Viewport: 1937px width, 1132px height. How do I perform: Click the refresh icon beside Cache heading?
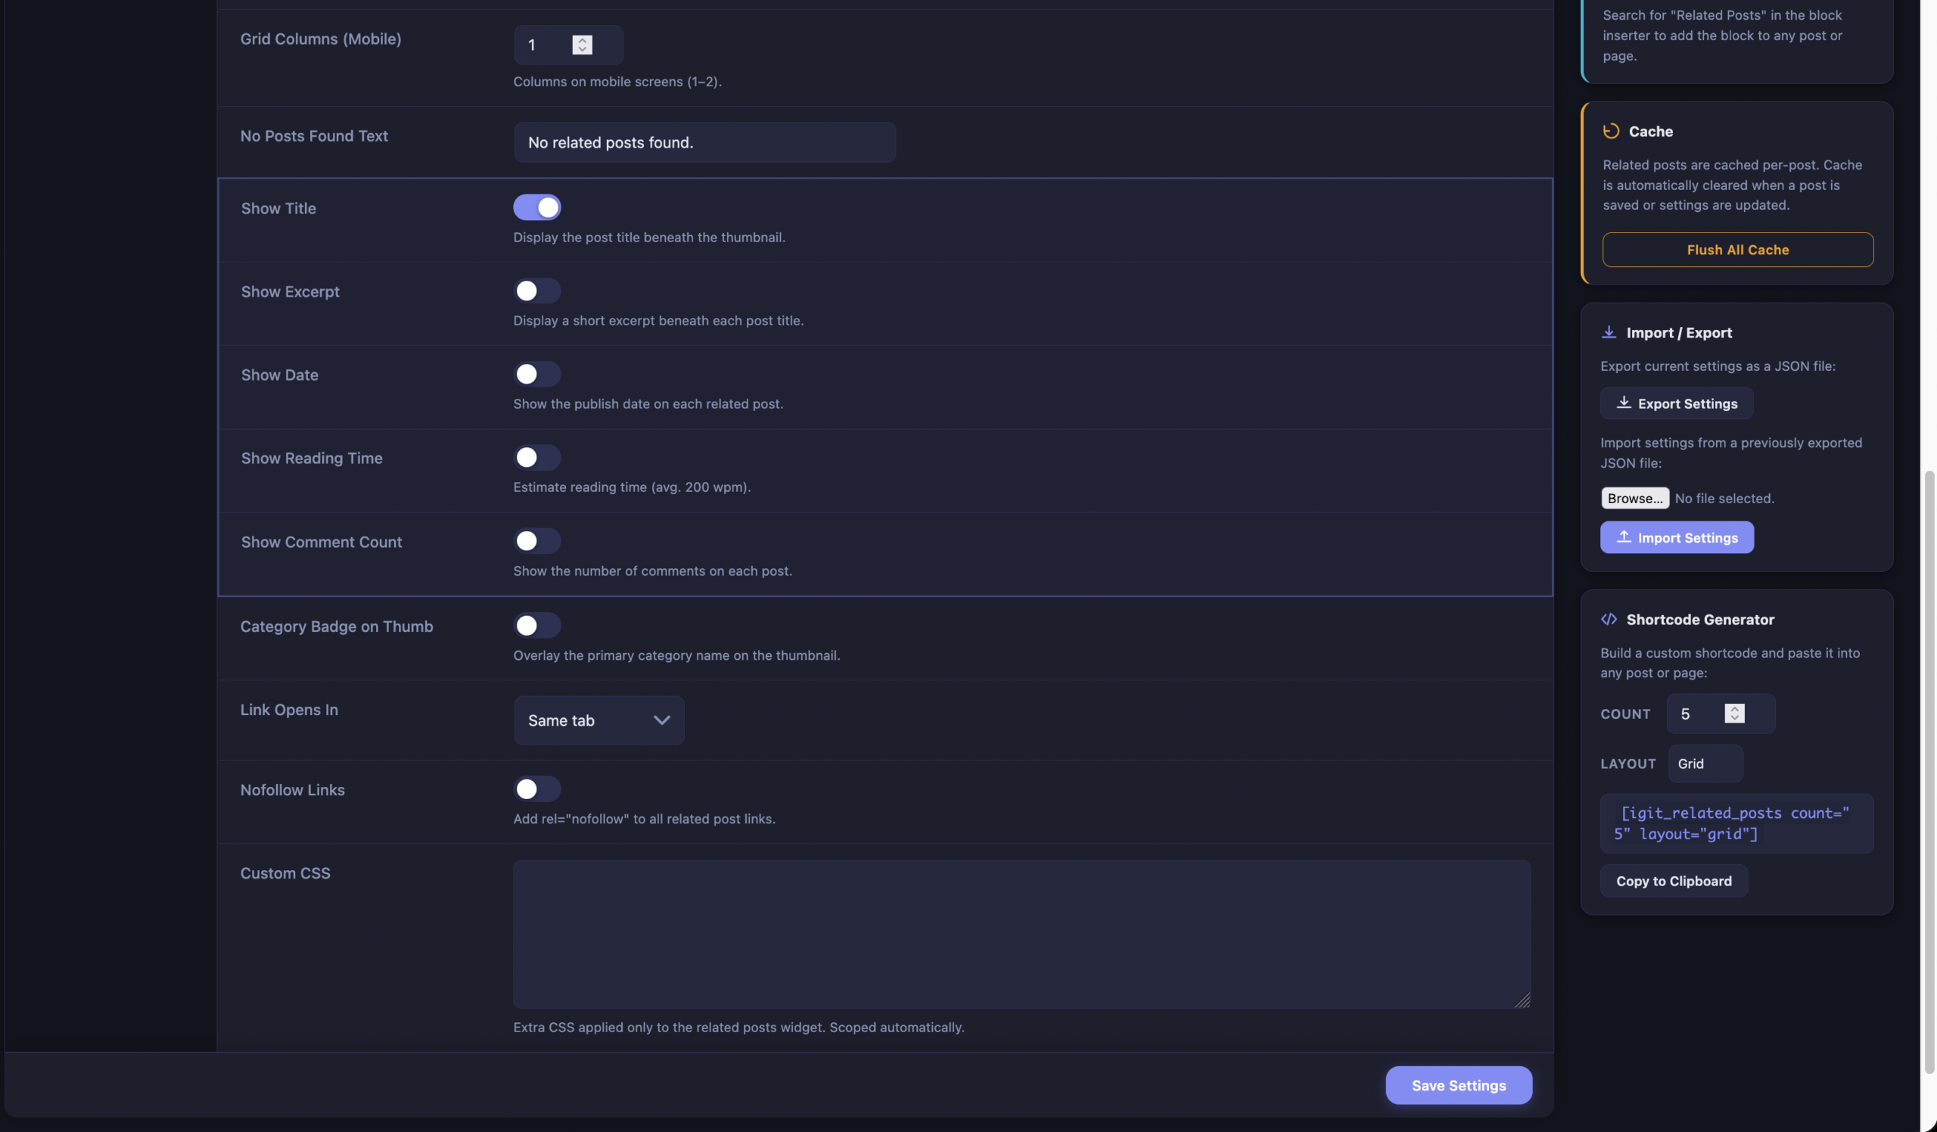click(x=1611, y=131)
